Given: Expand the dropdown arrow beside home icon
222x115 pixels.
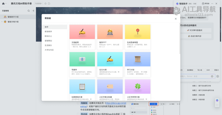Looking at the screenshot, I should click(6, 4).
